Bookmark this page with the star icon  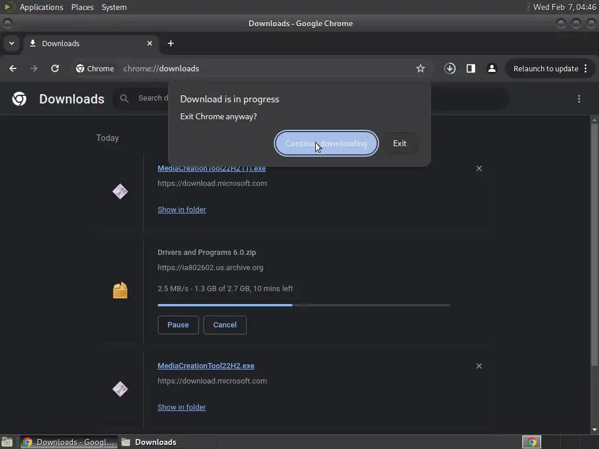click(420, 68)
